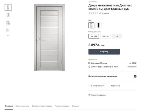145x112 pixels.
Task: Select the third door thumbnail
Action: pyautogui.click(x=8, y=23)
